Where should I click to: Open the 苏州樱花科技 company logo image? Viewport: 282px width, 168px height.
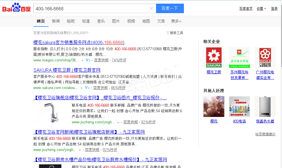pos(239,57)
